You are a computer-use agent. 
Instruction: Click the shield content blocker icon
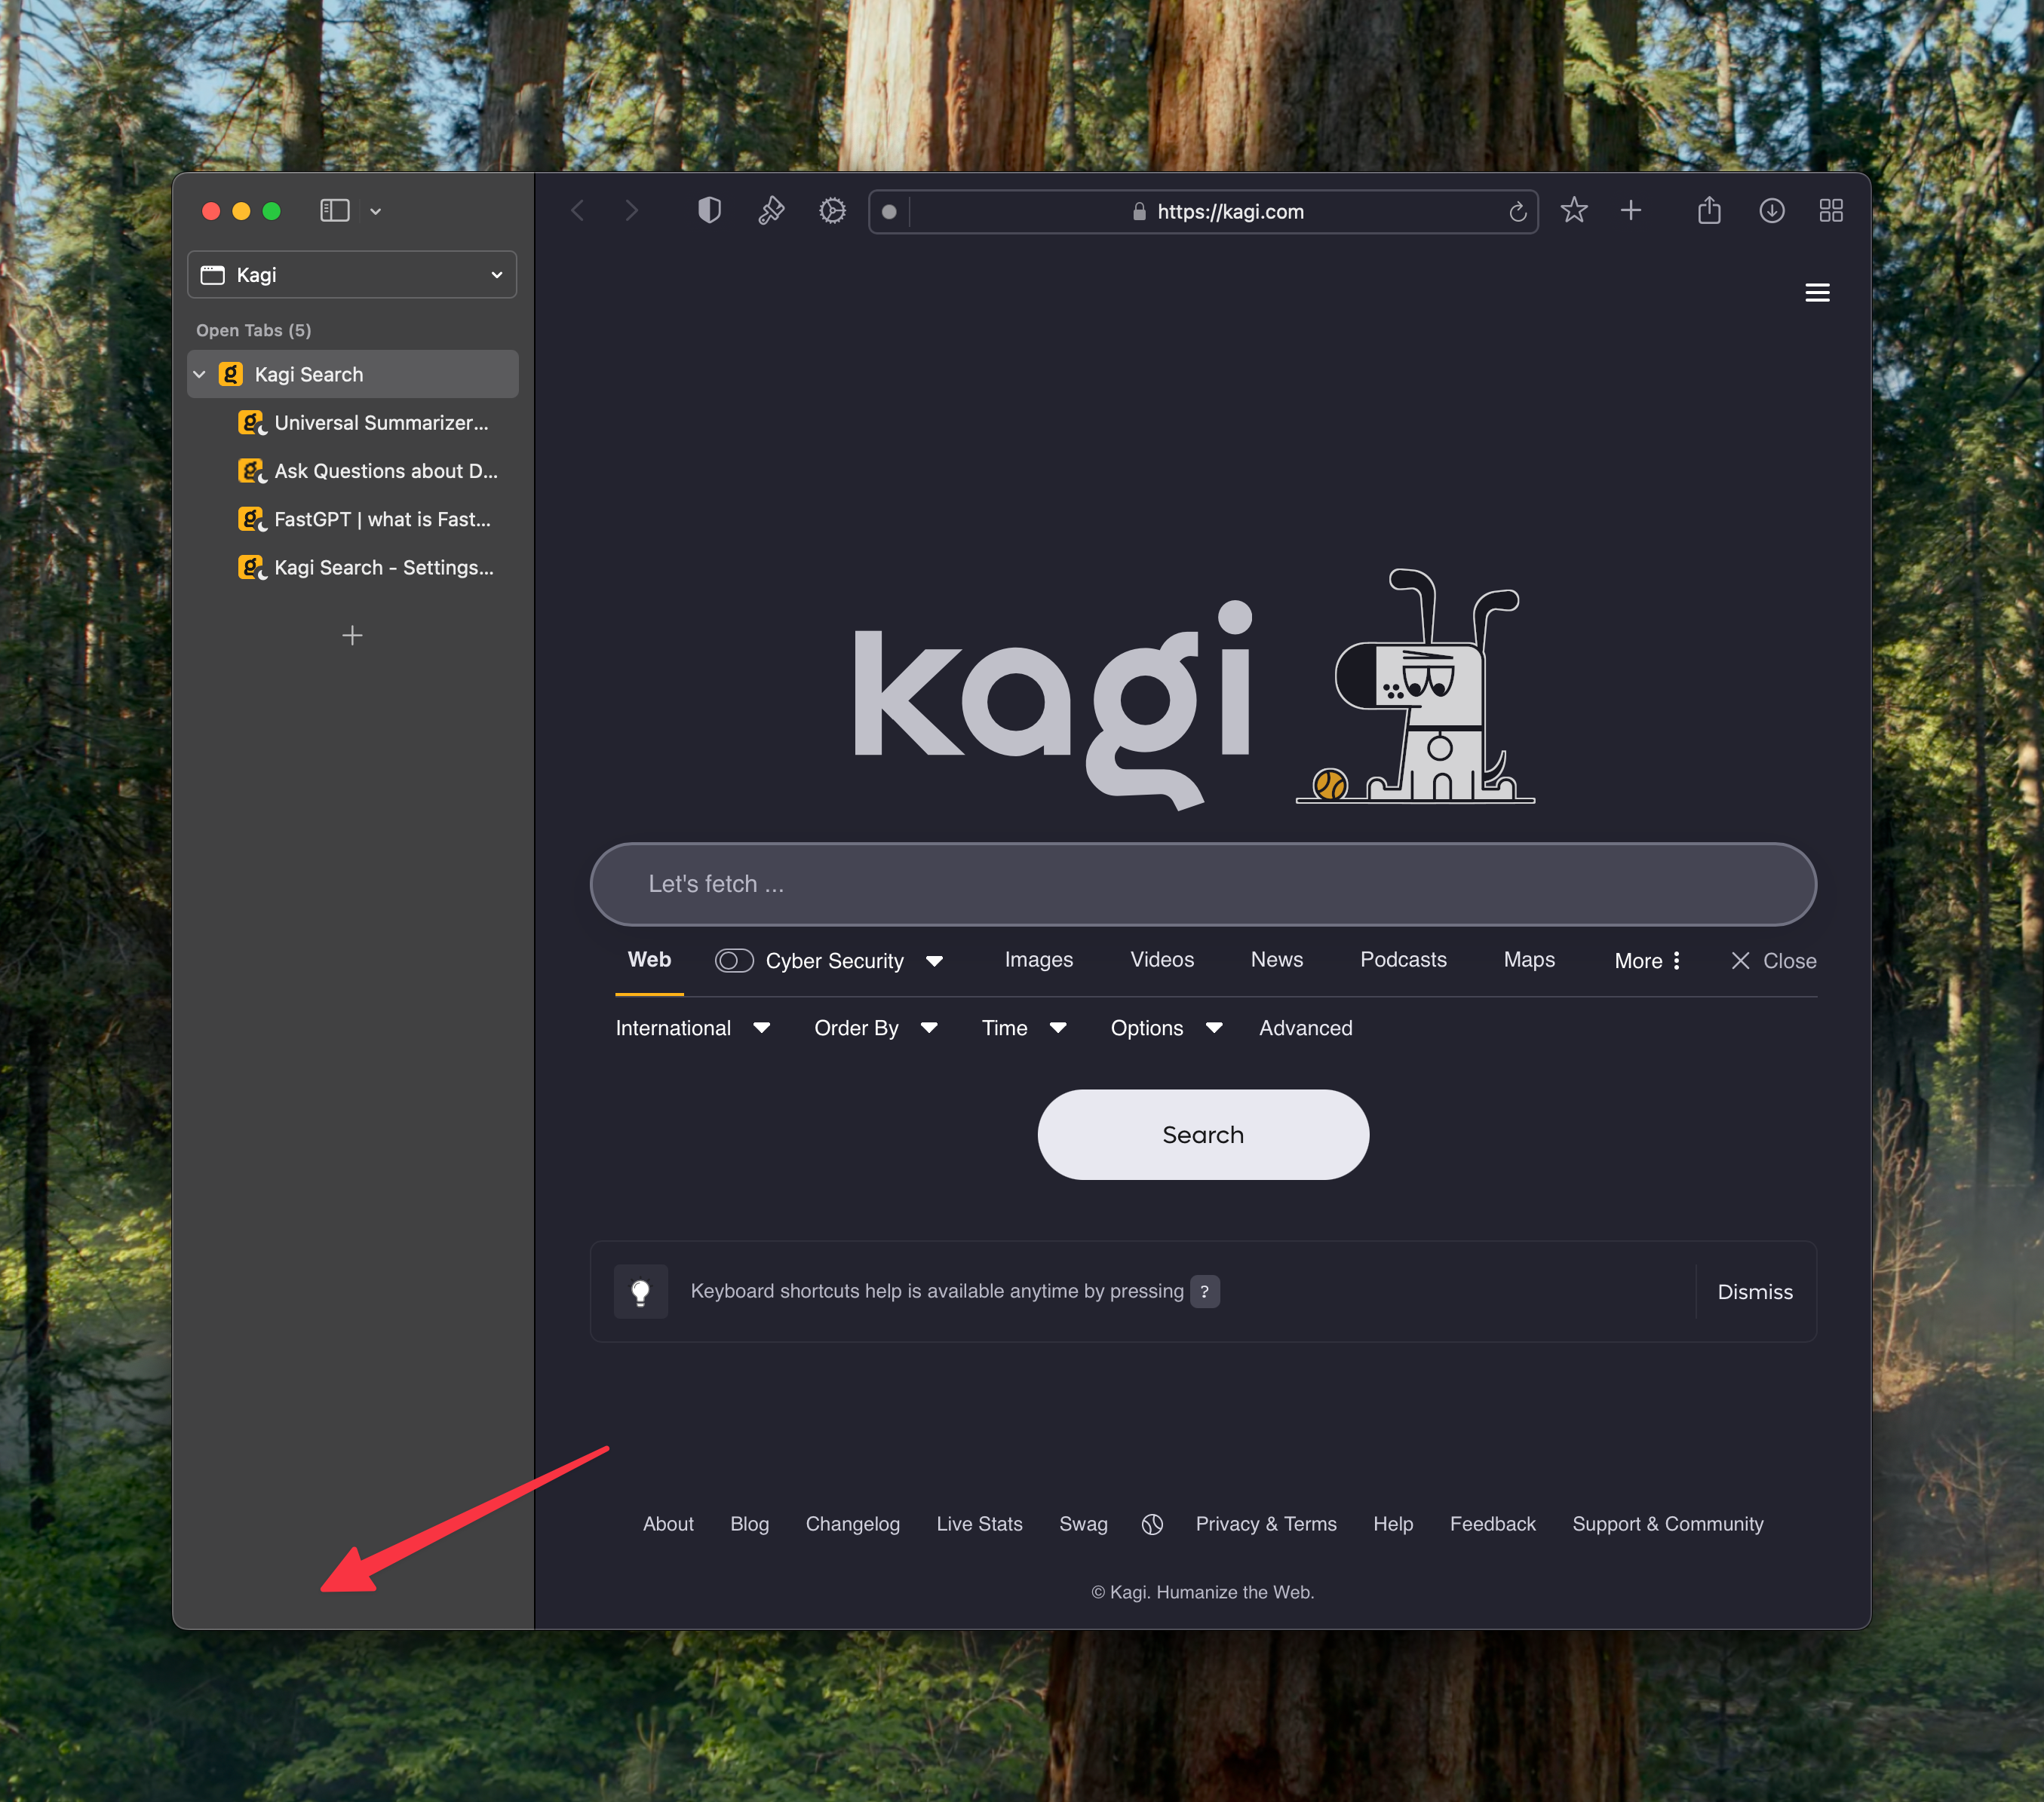(x=709, y=211)
